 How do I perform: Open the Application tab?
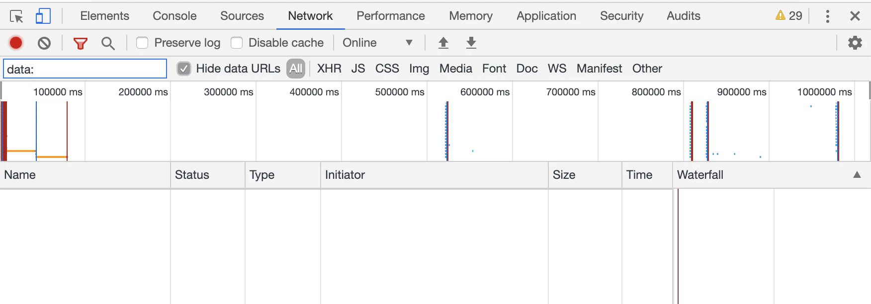(x=546, y=16)
